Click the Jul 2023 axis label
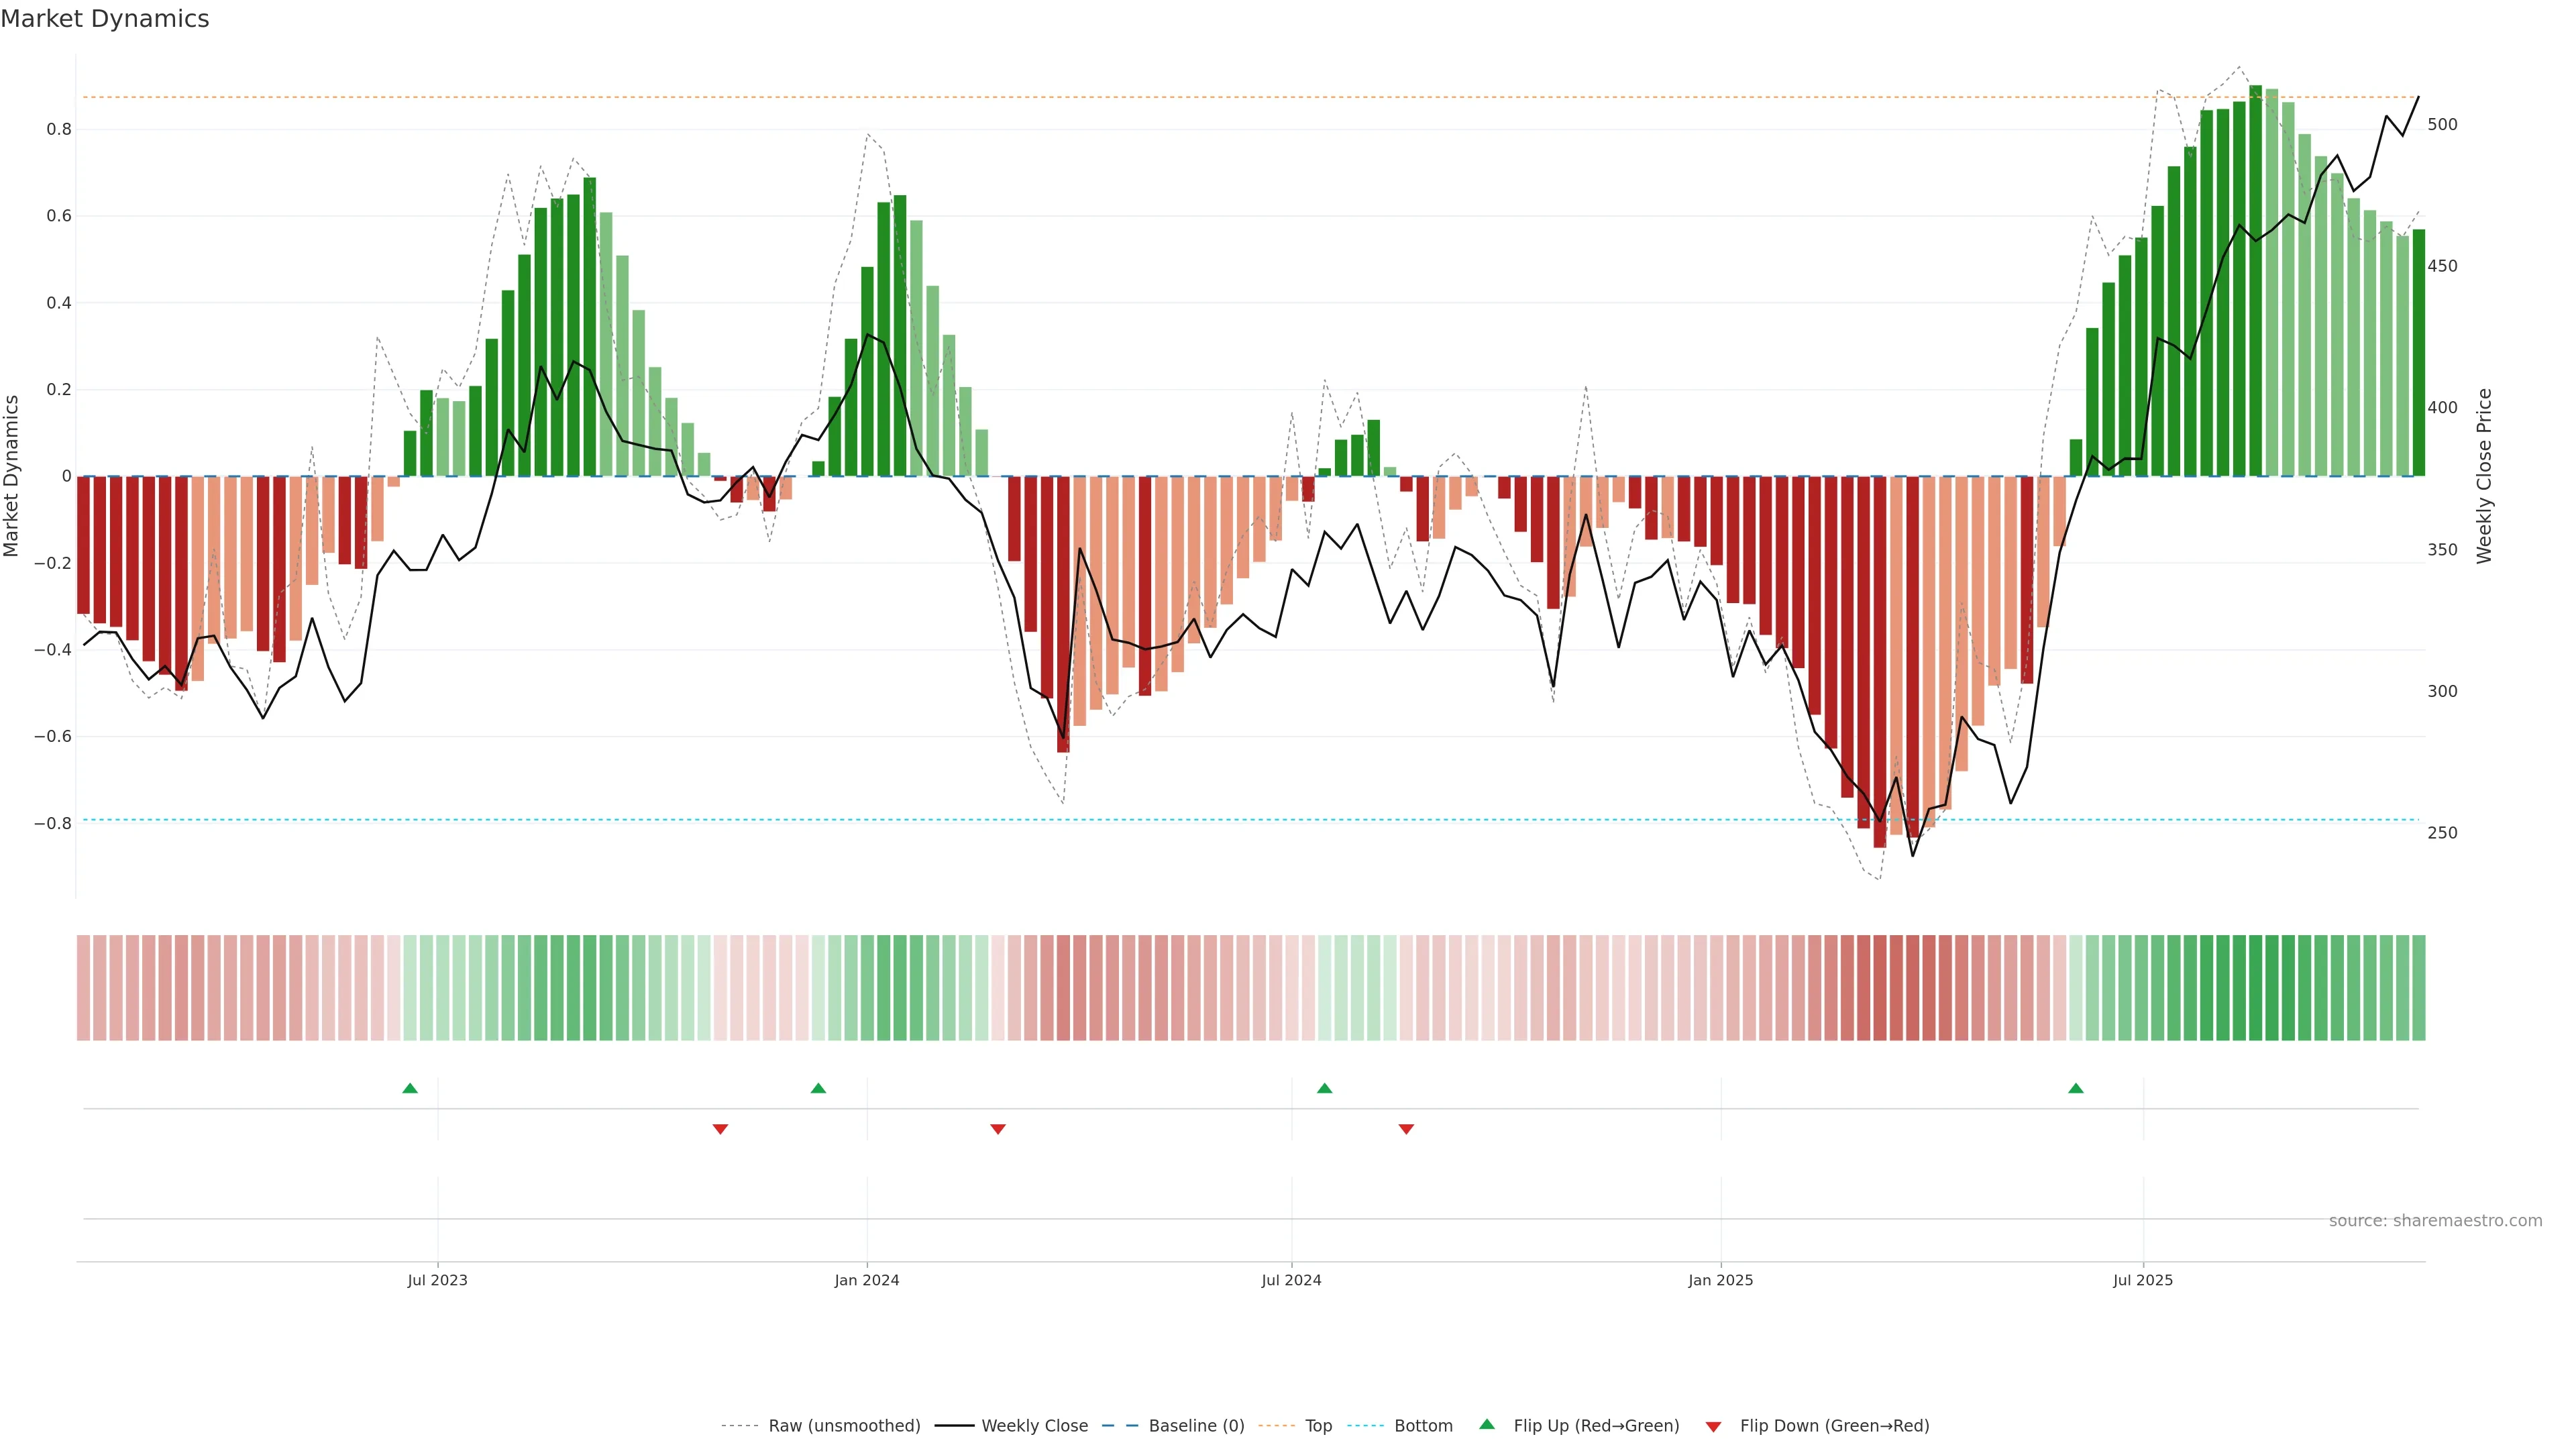Viewport: 2576px width, 1449px height. click(437, 1280)
